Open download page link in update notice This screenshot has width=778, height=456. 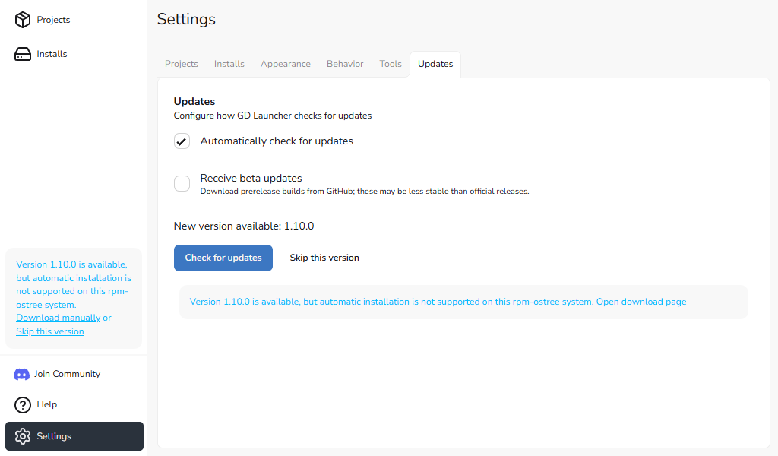tap(641, 302)
